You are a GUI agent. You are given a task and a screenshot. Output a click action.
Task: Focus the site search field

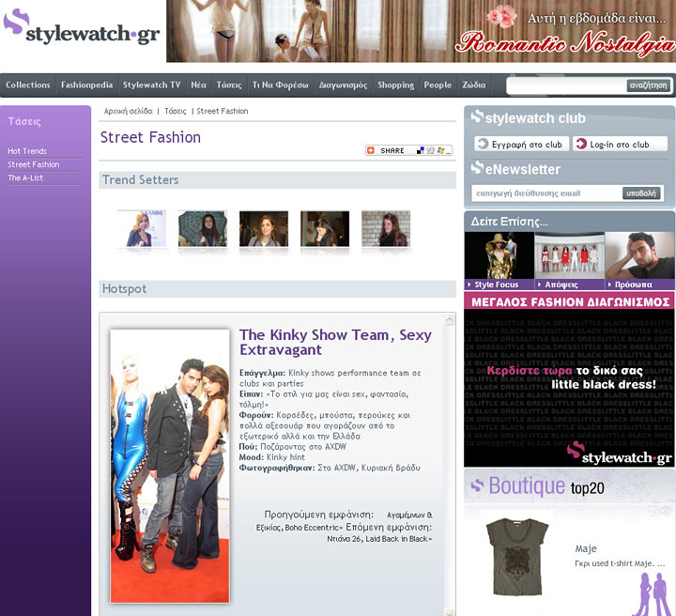click(x=566, y=85)
